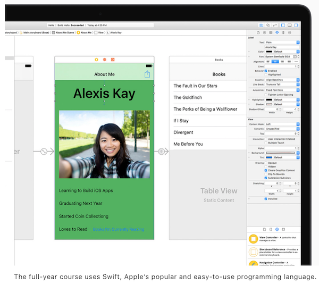Switch to the Size inspector tab
The width and height of the screenshot is (319, 284).
(283, 32)
